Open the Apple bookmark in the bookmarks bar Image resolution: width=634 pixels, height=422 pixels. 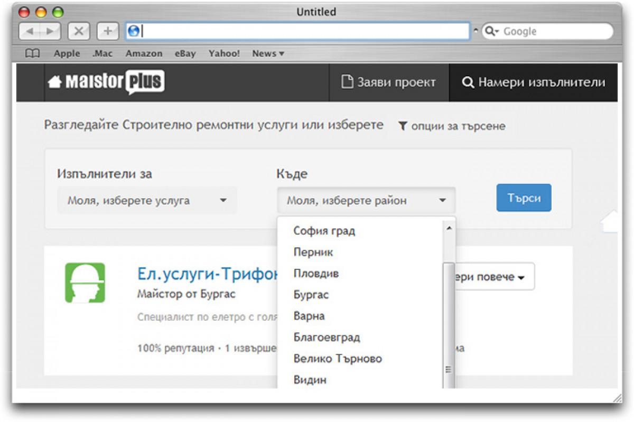coord(67,53)
